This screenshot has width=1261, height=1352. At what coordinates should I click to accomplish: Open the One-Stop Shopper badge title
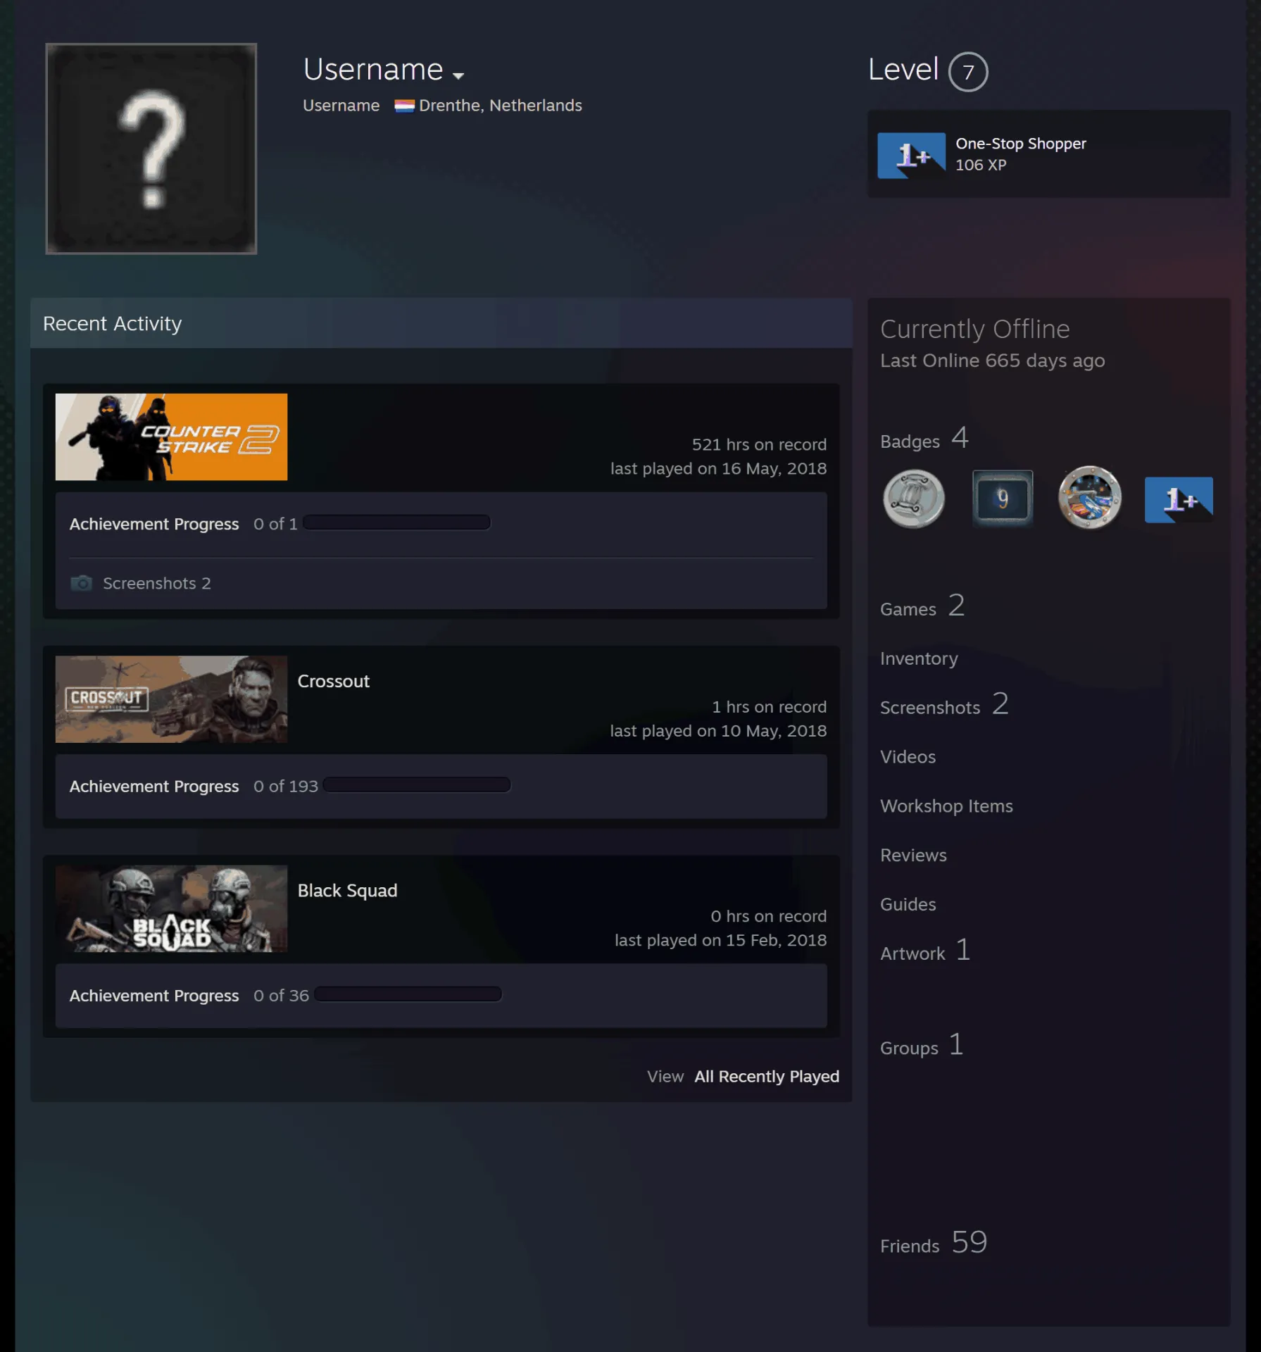1020,144
